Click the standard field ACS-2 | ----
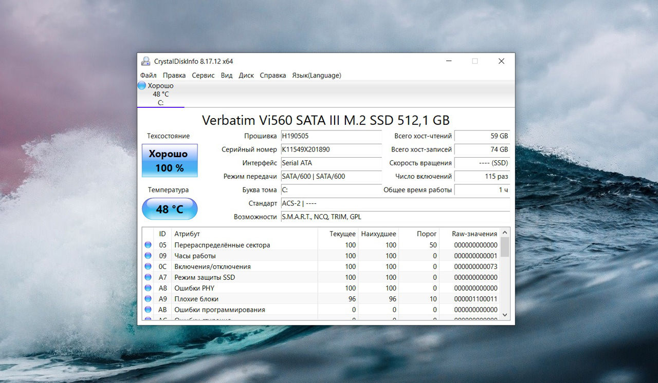Screen dimensions: 658x383 (395, 203)
